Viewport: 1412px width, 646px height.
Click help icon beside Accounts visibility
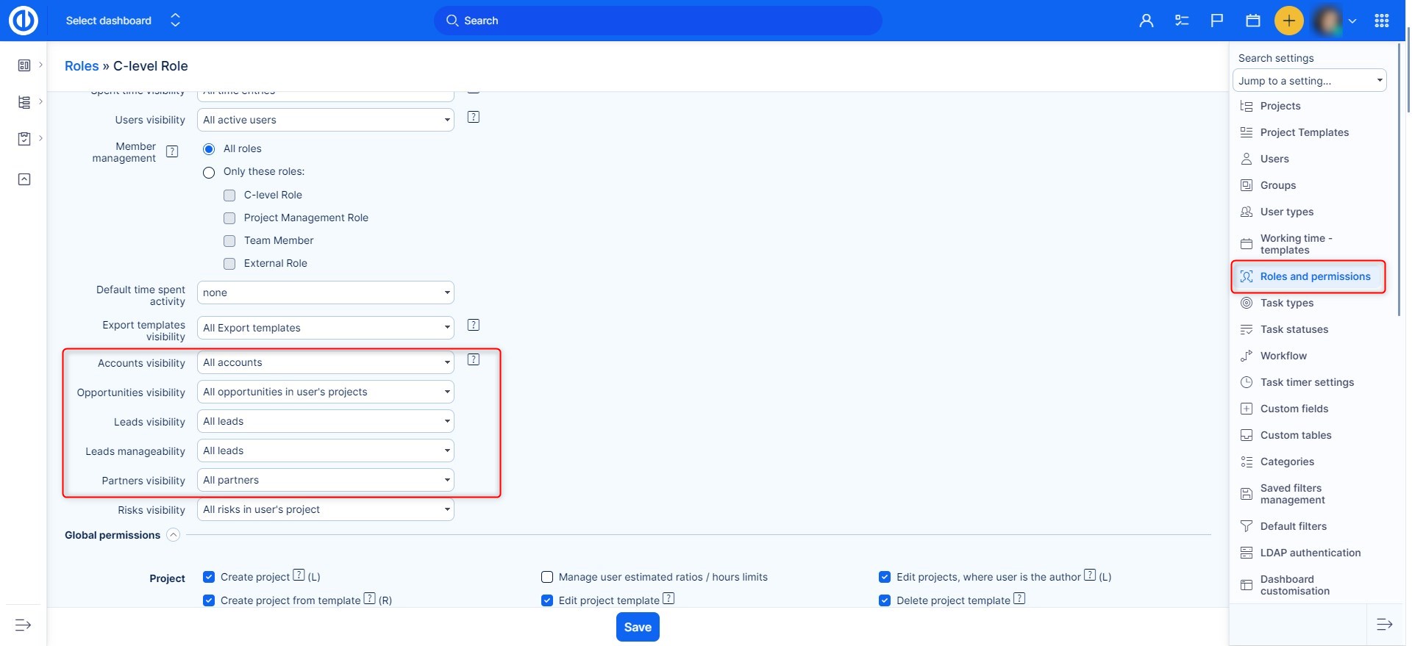click(474, 360)
